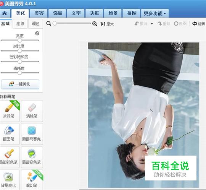Click the 亮度 brightness slider handle
Image resolution: width=206 pixels, height=190 pixels.
tap(20, 40)
